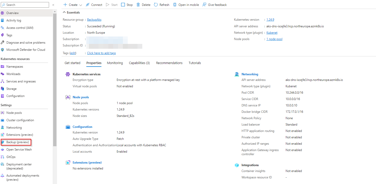
Task: Click the Connect toolbar icon
Action: coord(88,5)
